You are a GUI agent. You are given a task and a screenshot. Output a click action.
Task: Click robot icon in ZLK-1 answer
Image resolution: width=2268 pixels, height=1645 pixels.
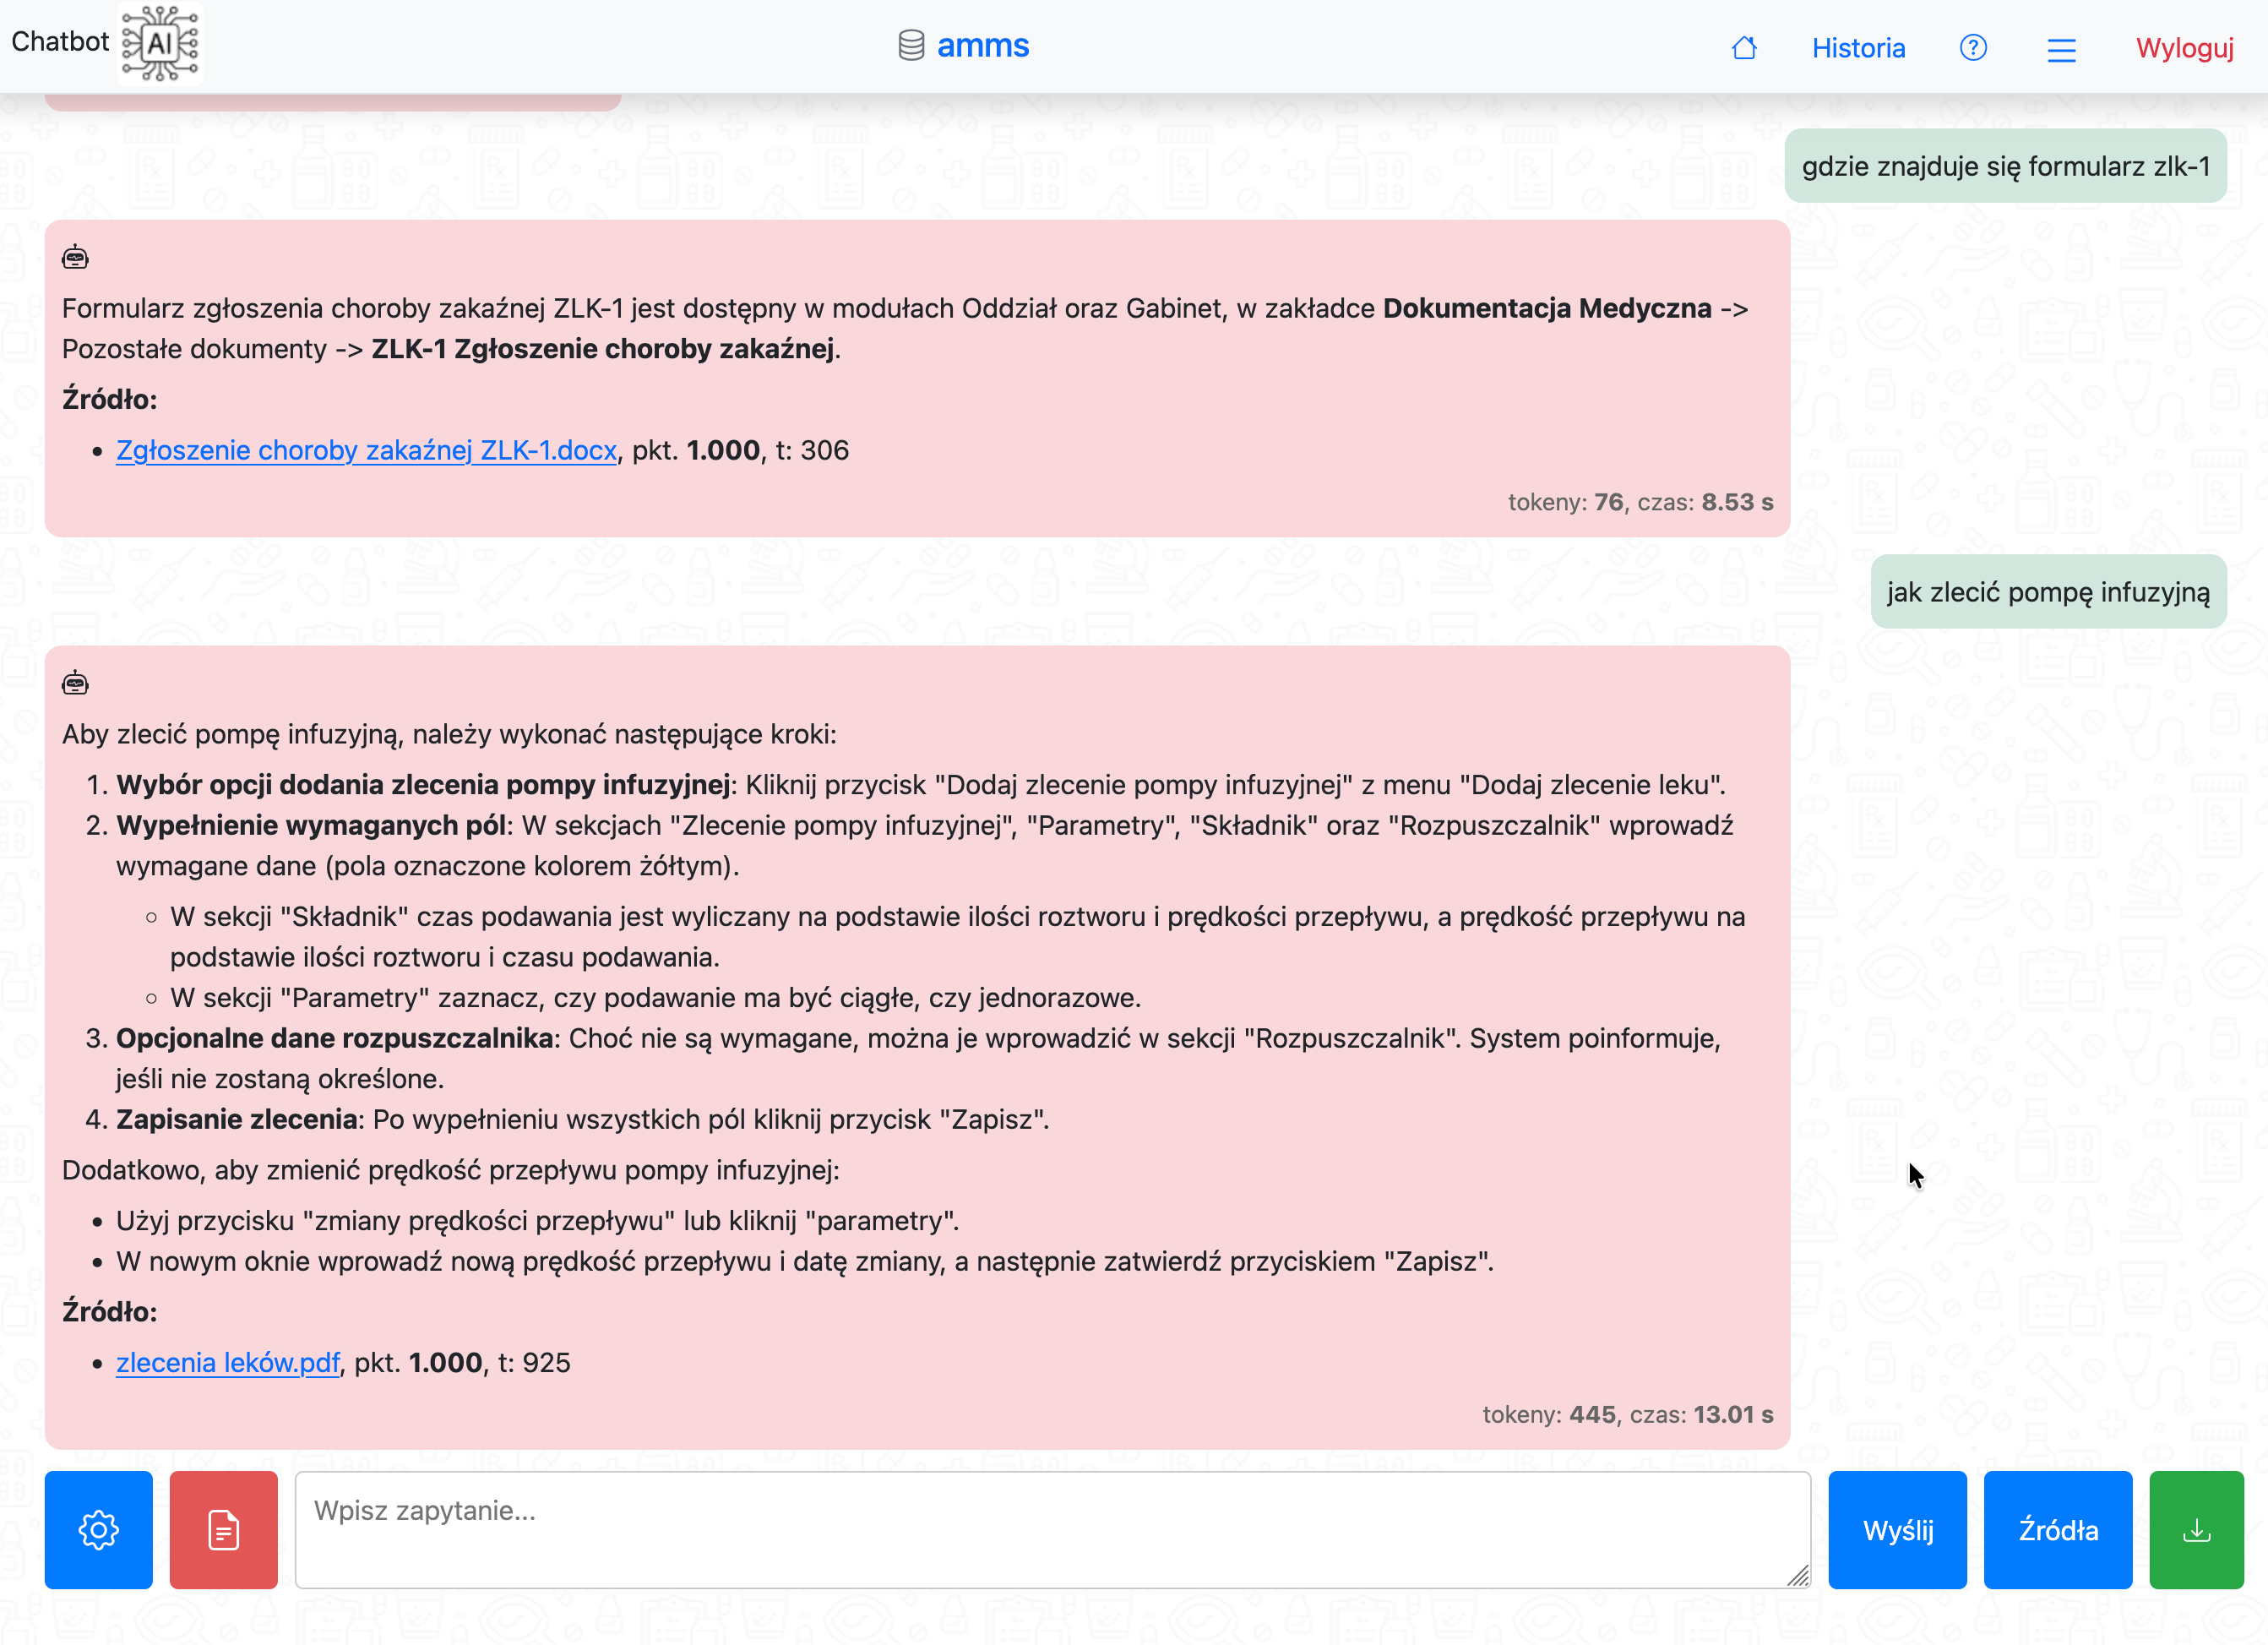pyautogui.click(x=75, y=258)
